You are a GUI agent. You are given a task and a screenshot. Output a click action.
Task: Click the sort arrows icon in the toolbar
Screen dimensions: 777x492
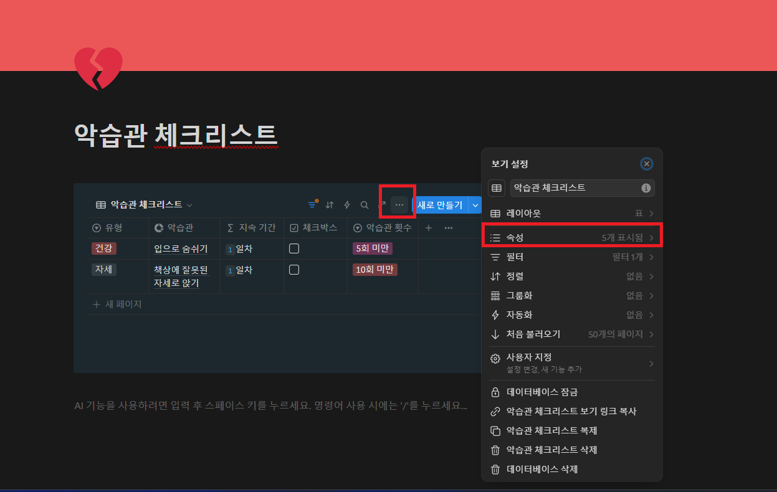coord(329,204)
